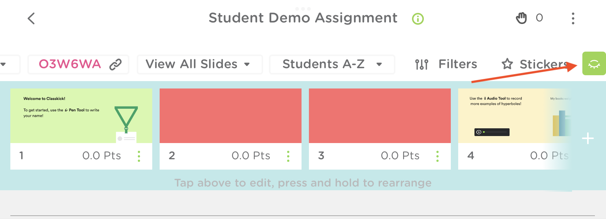This screenshot has width=606, height=219.
Task: Open Stickers star icon
Action: [507, 64]
